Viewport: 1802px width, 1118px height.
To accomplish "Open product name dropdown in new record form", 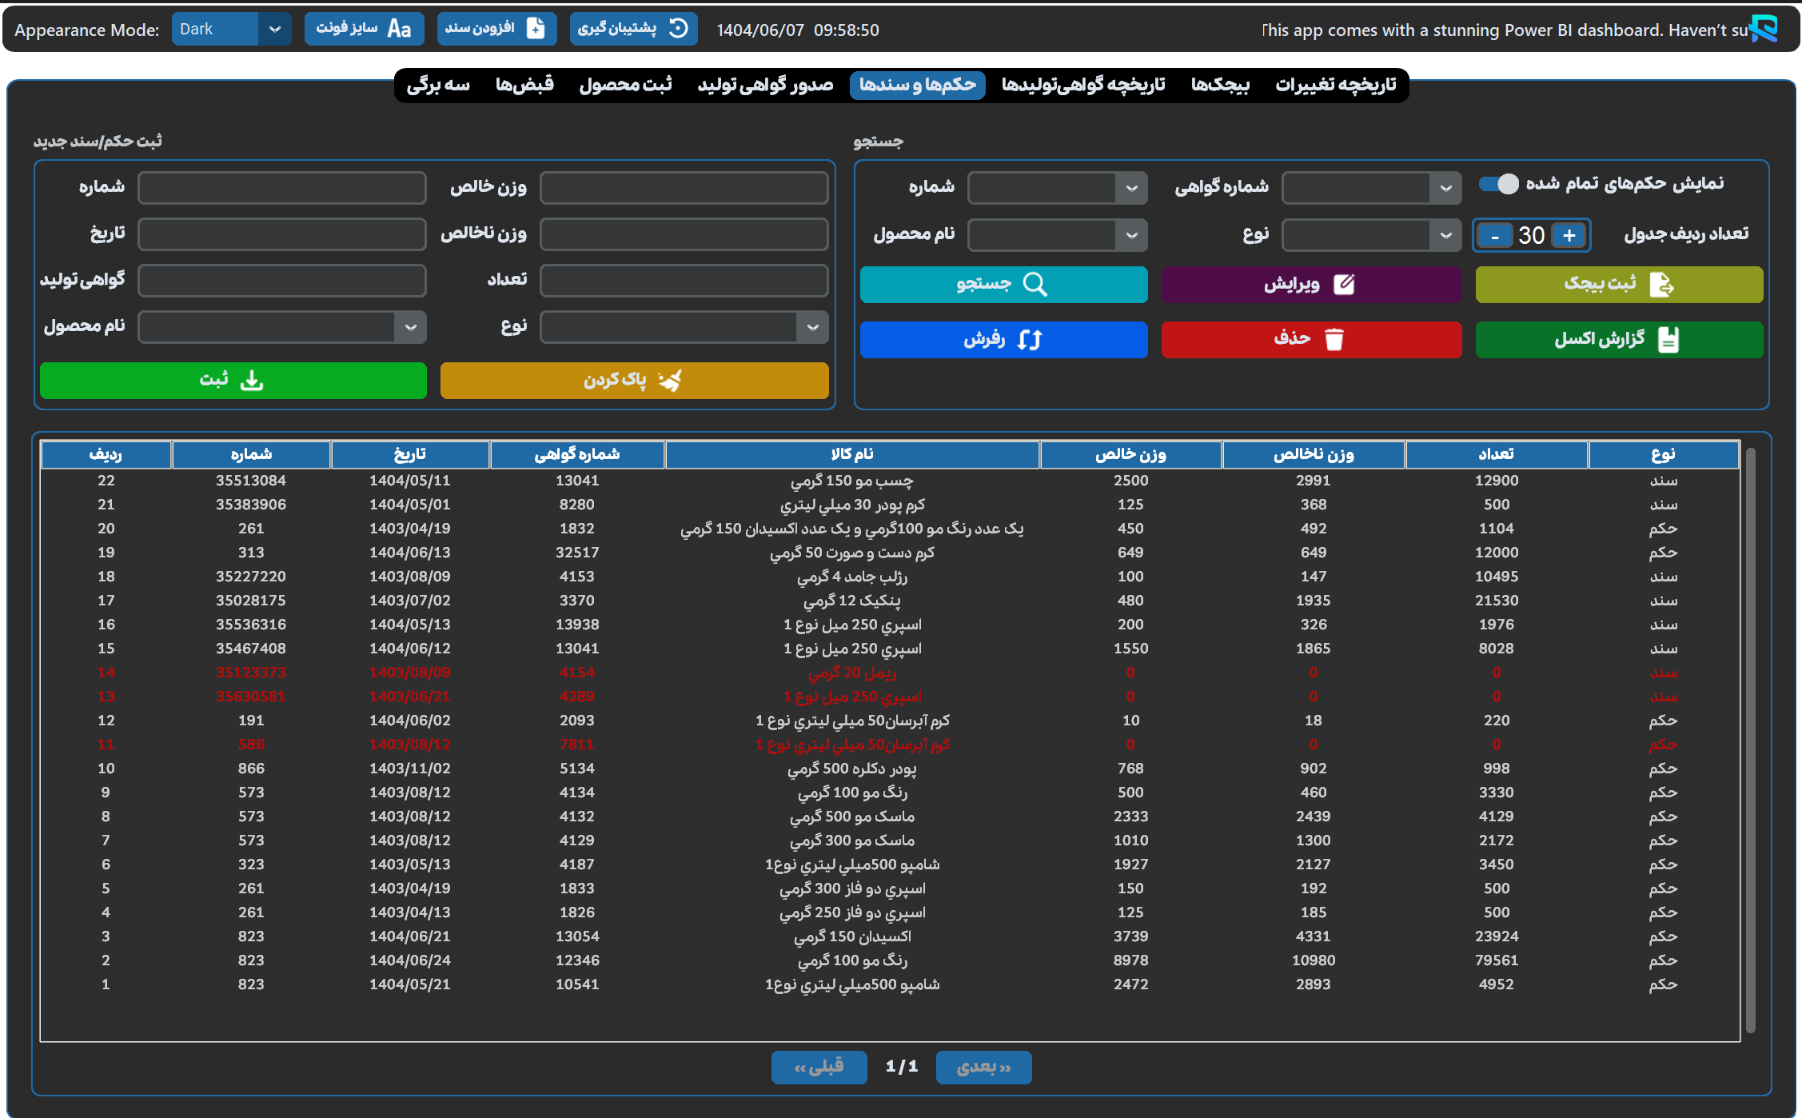I will 410,327.
